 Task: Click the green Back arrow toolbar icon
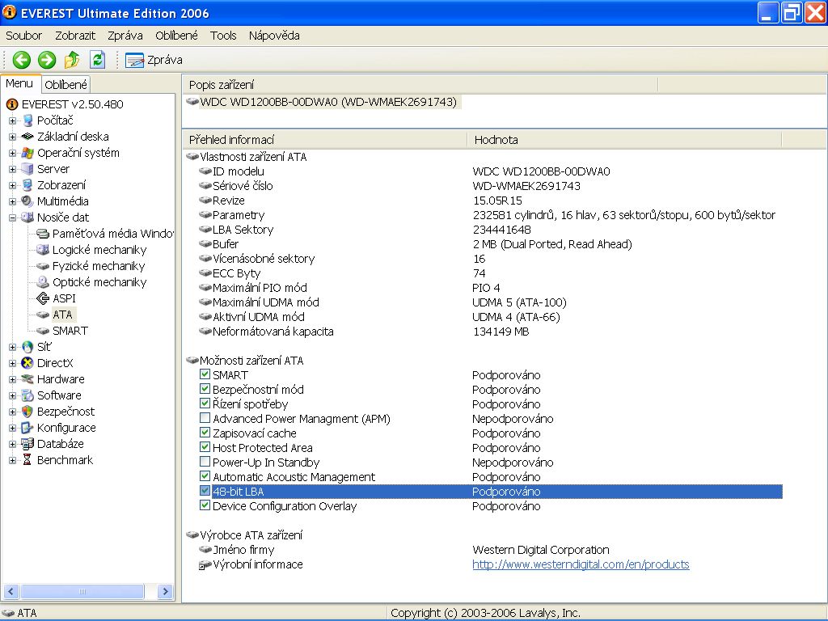click(x=21, y=59)
